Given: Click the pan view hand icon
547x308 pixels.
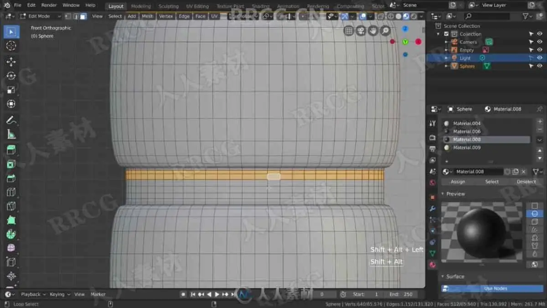Looking at the screenshot, I should coord(373,31).
